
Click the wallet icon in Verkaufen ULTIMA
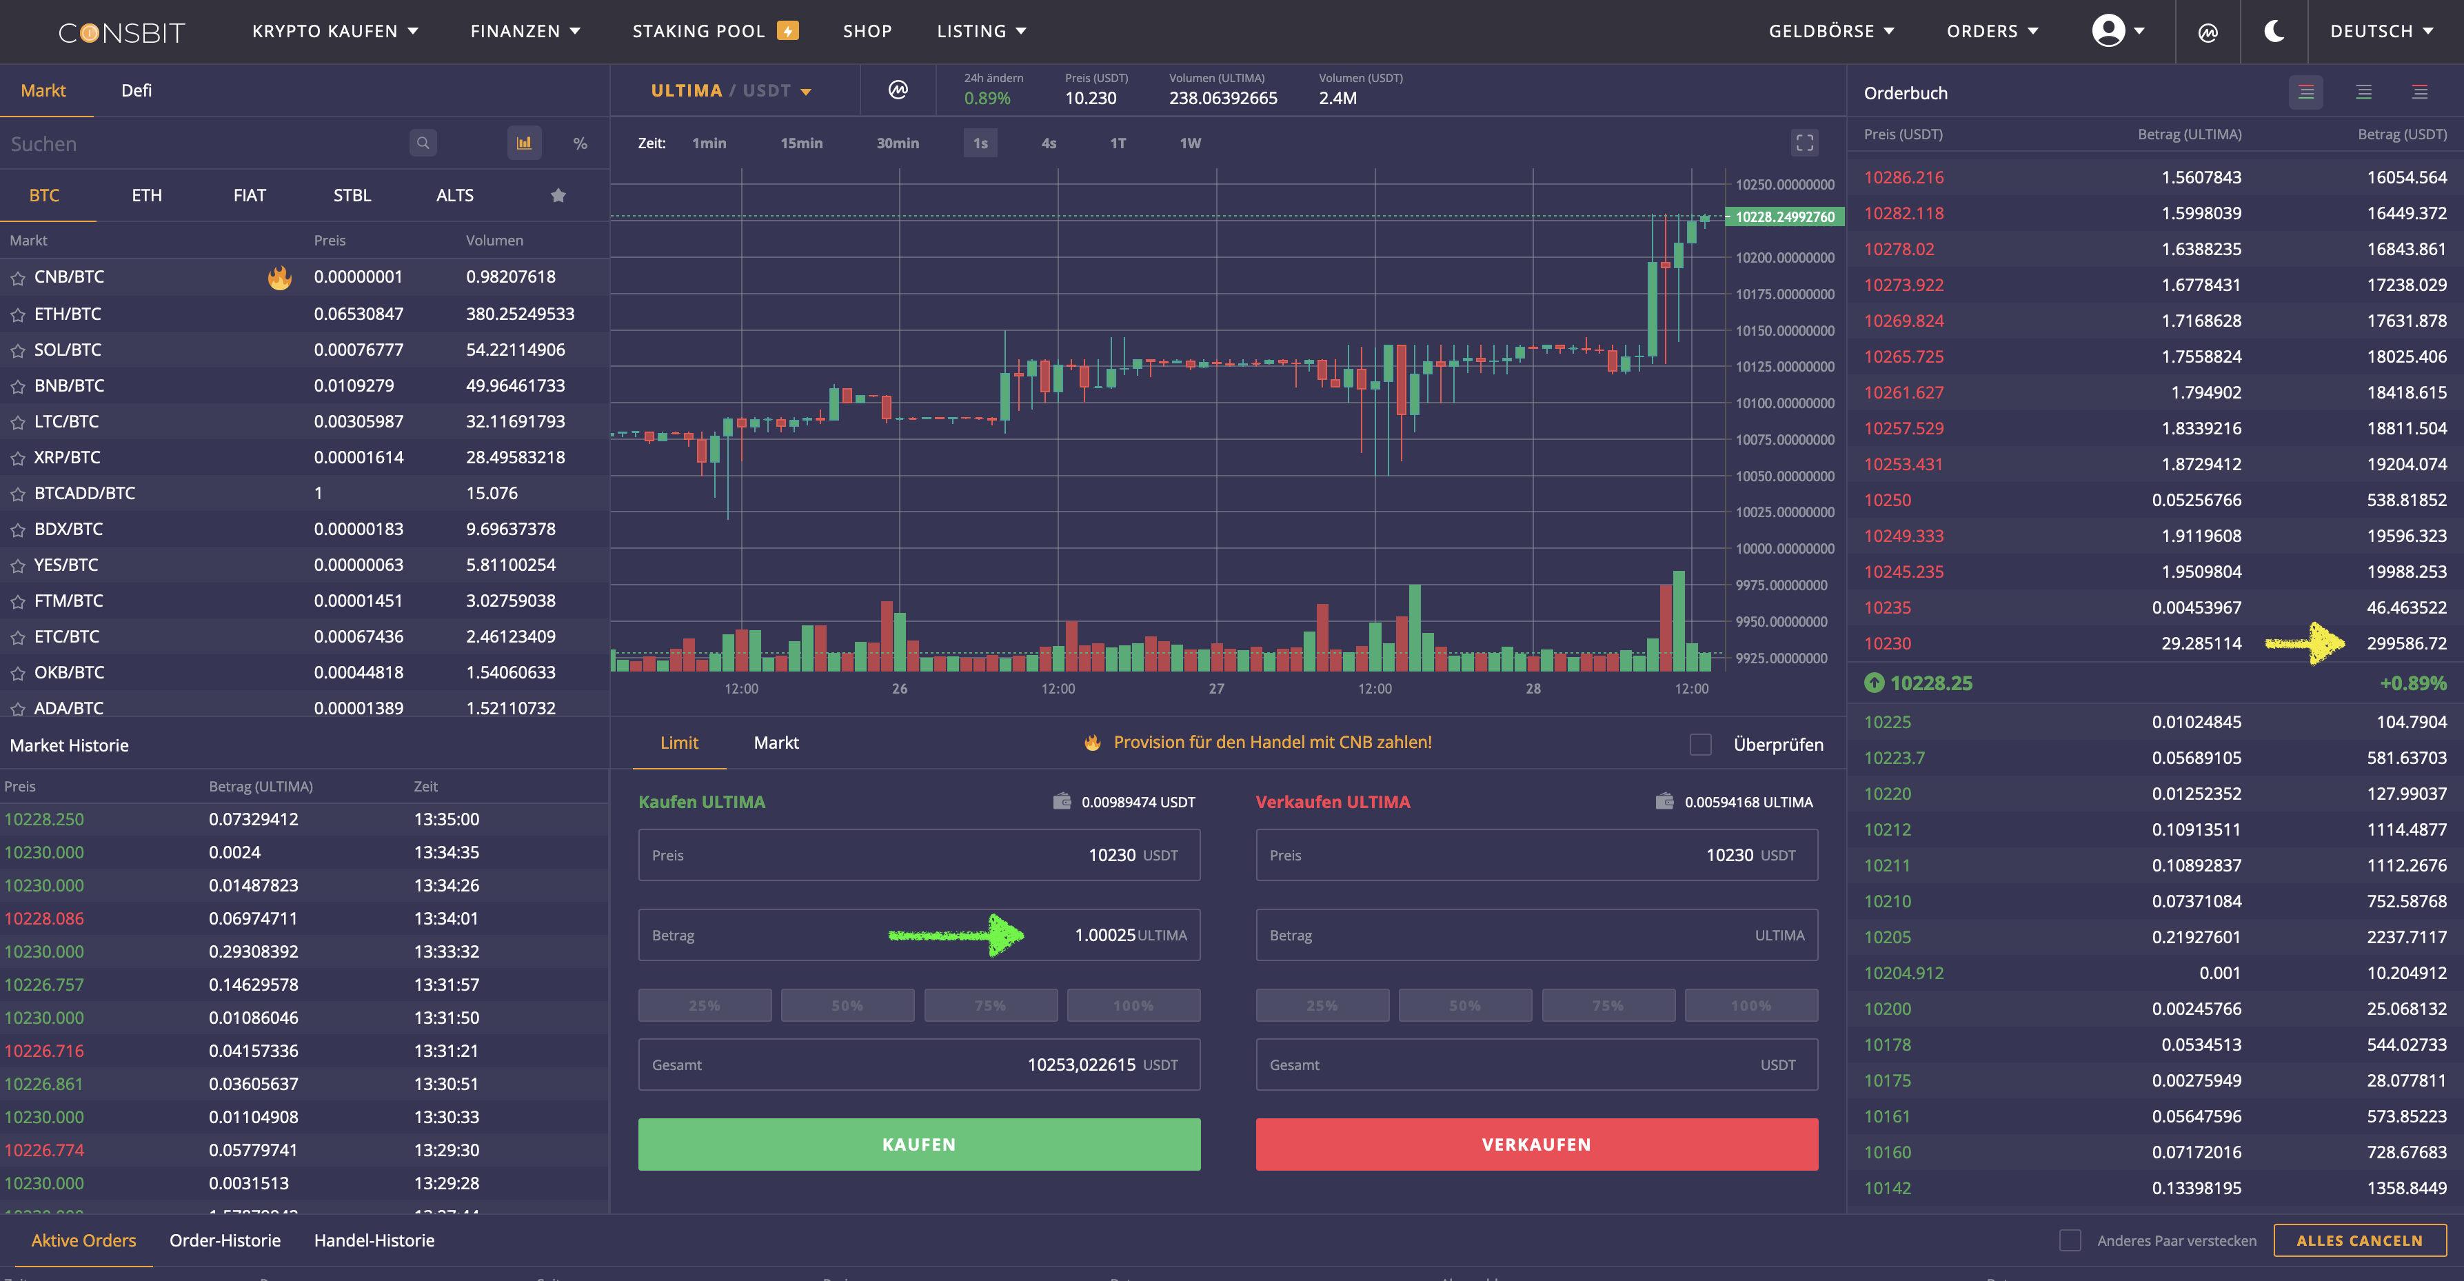(x=1664, y=802)
